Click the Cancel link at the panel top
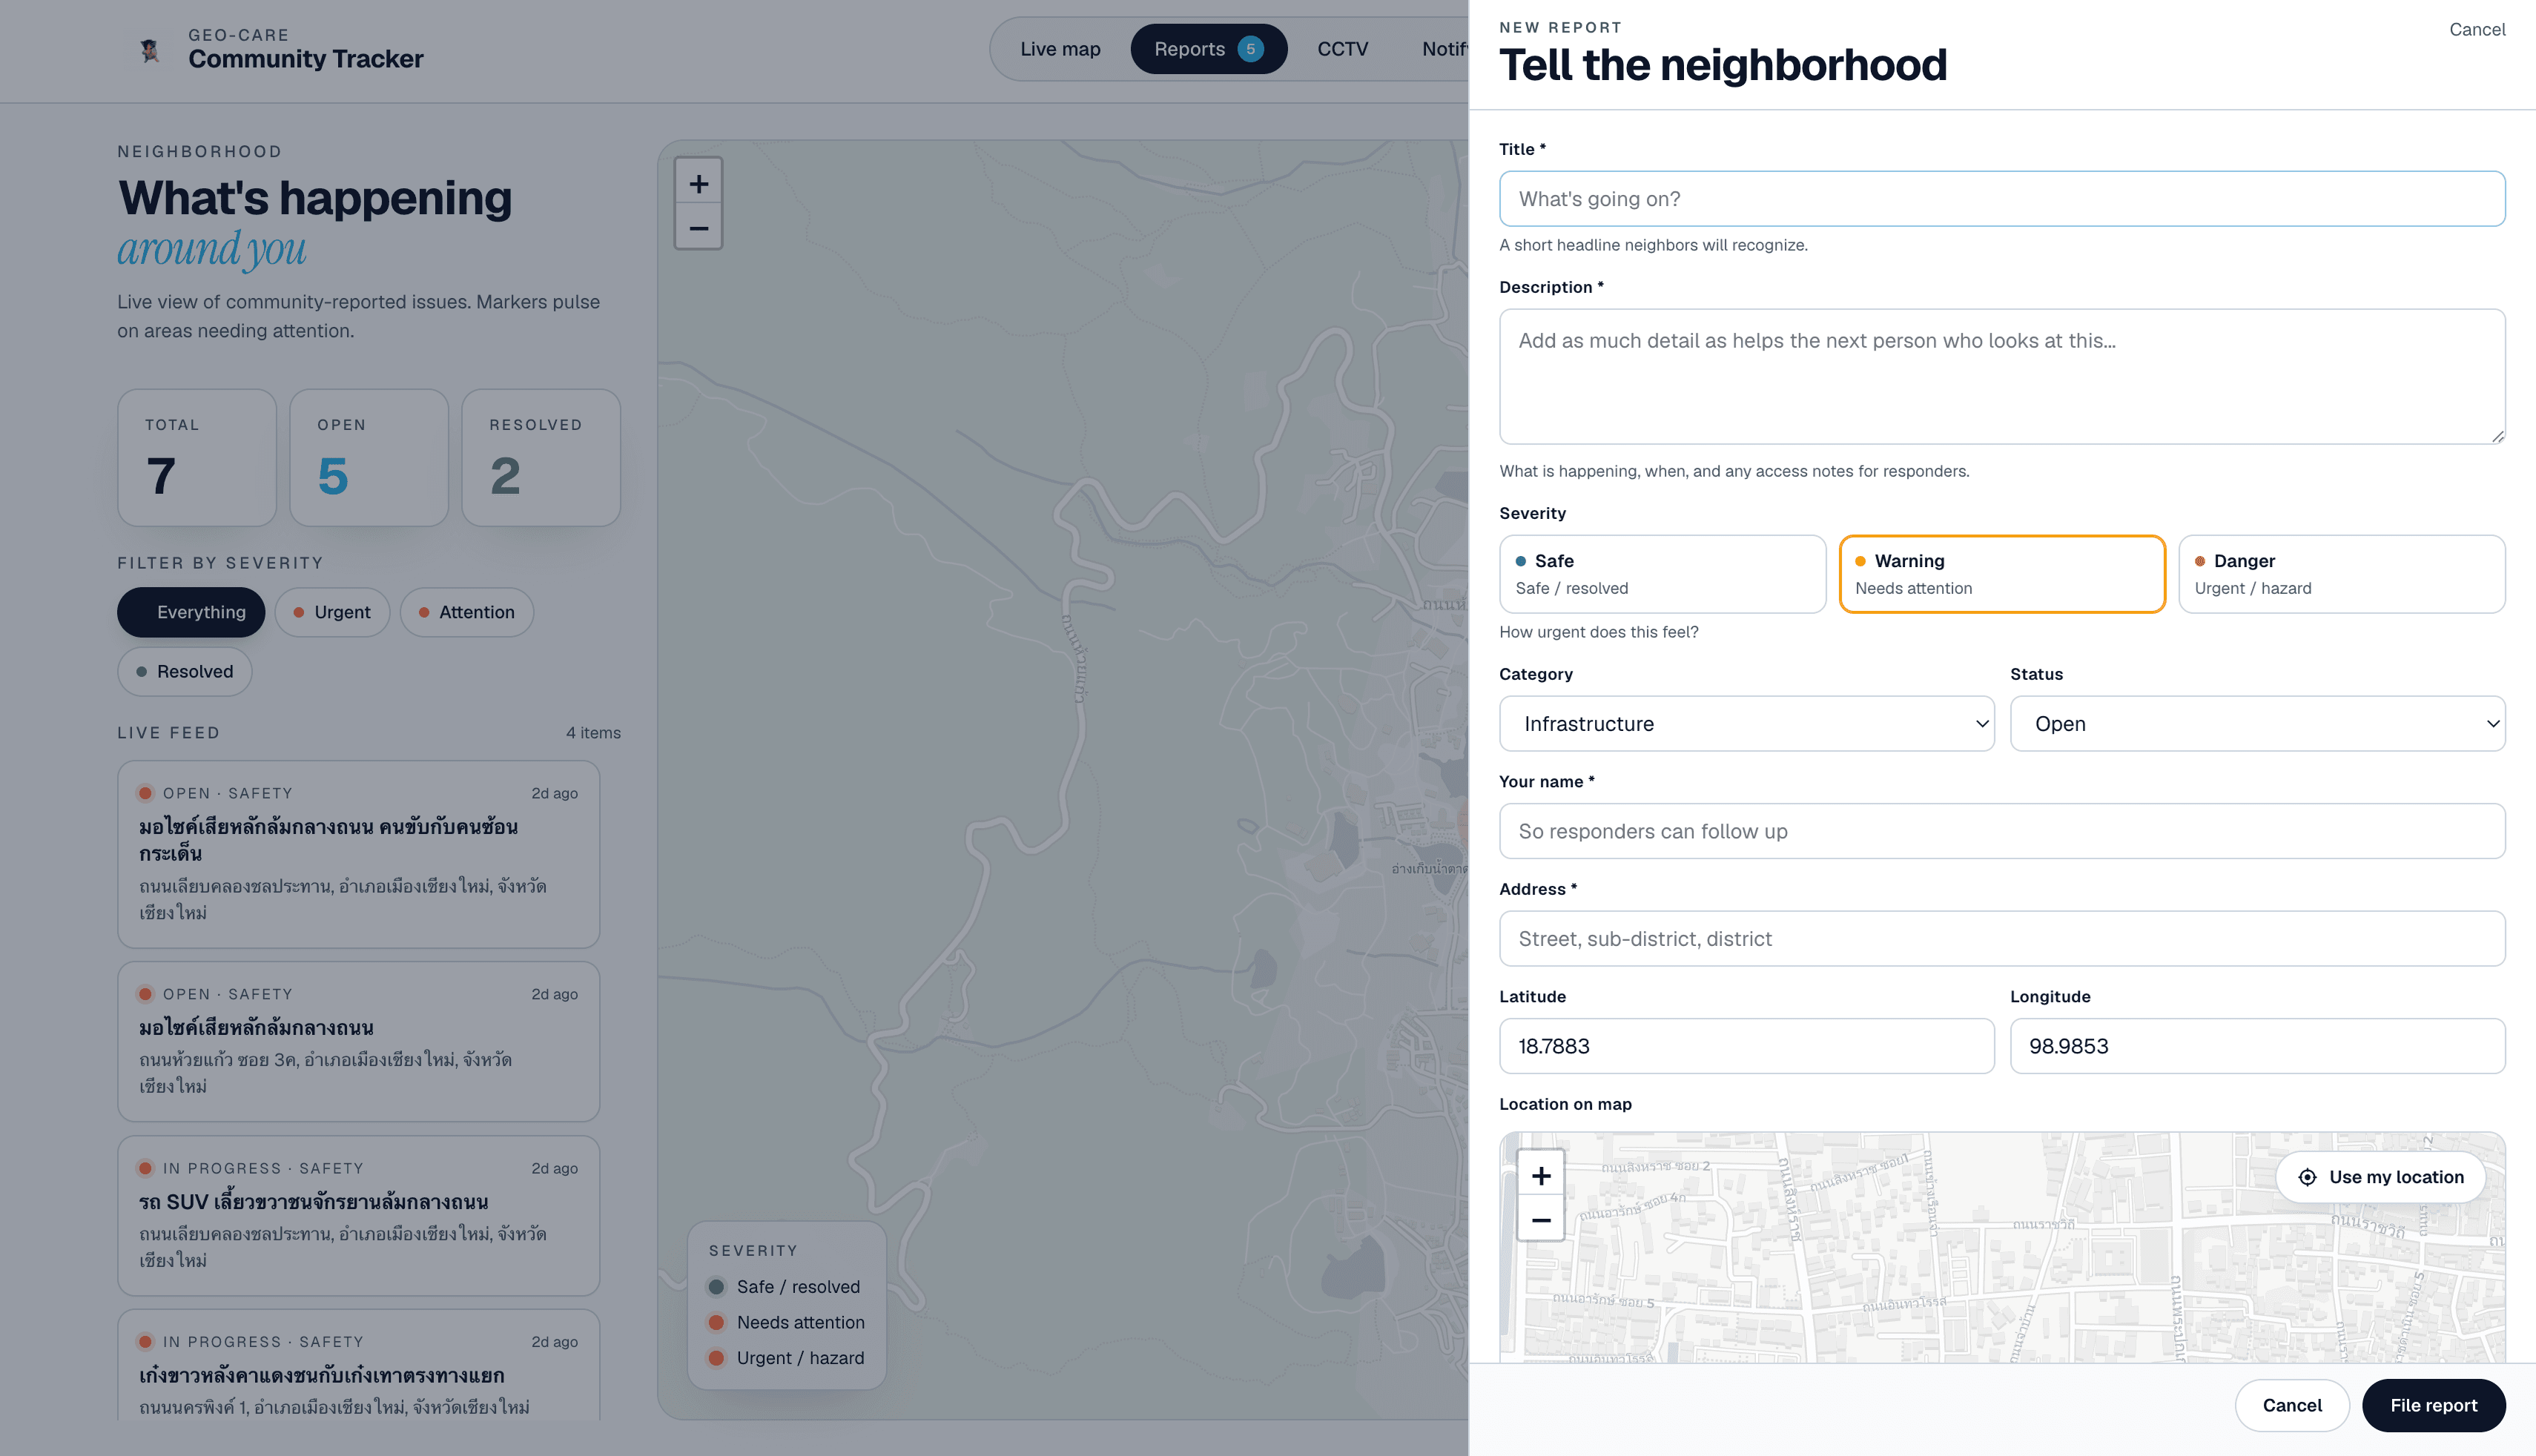Screen dimensions: 2536x1456 [x=2476, y=29]
